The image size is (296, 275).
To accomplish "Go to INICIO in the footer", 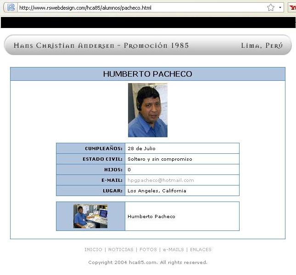I will [x=93, y=249].
